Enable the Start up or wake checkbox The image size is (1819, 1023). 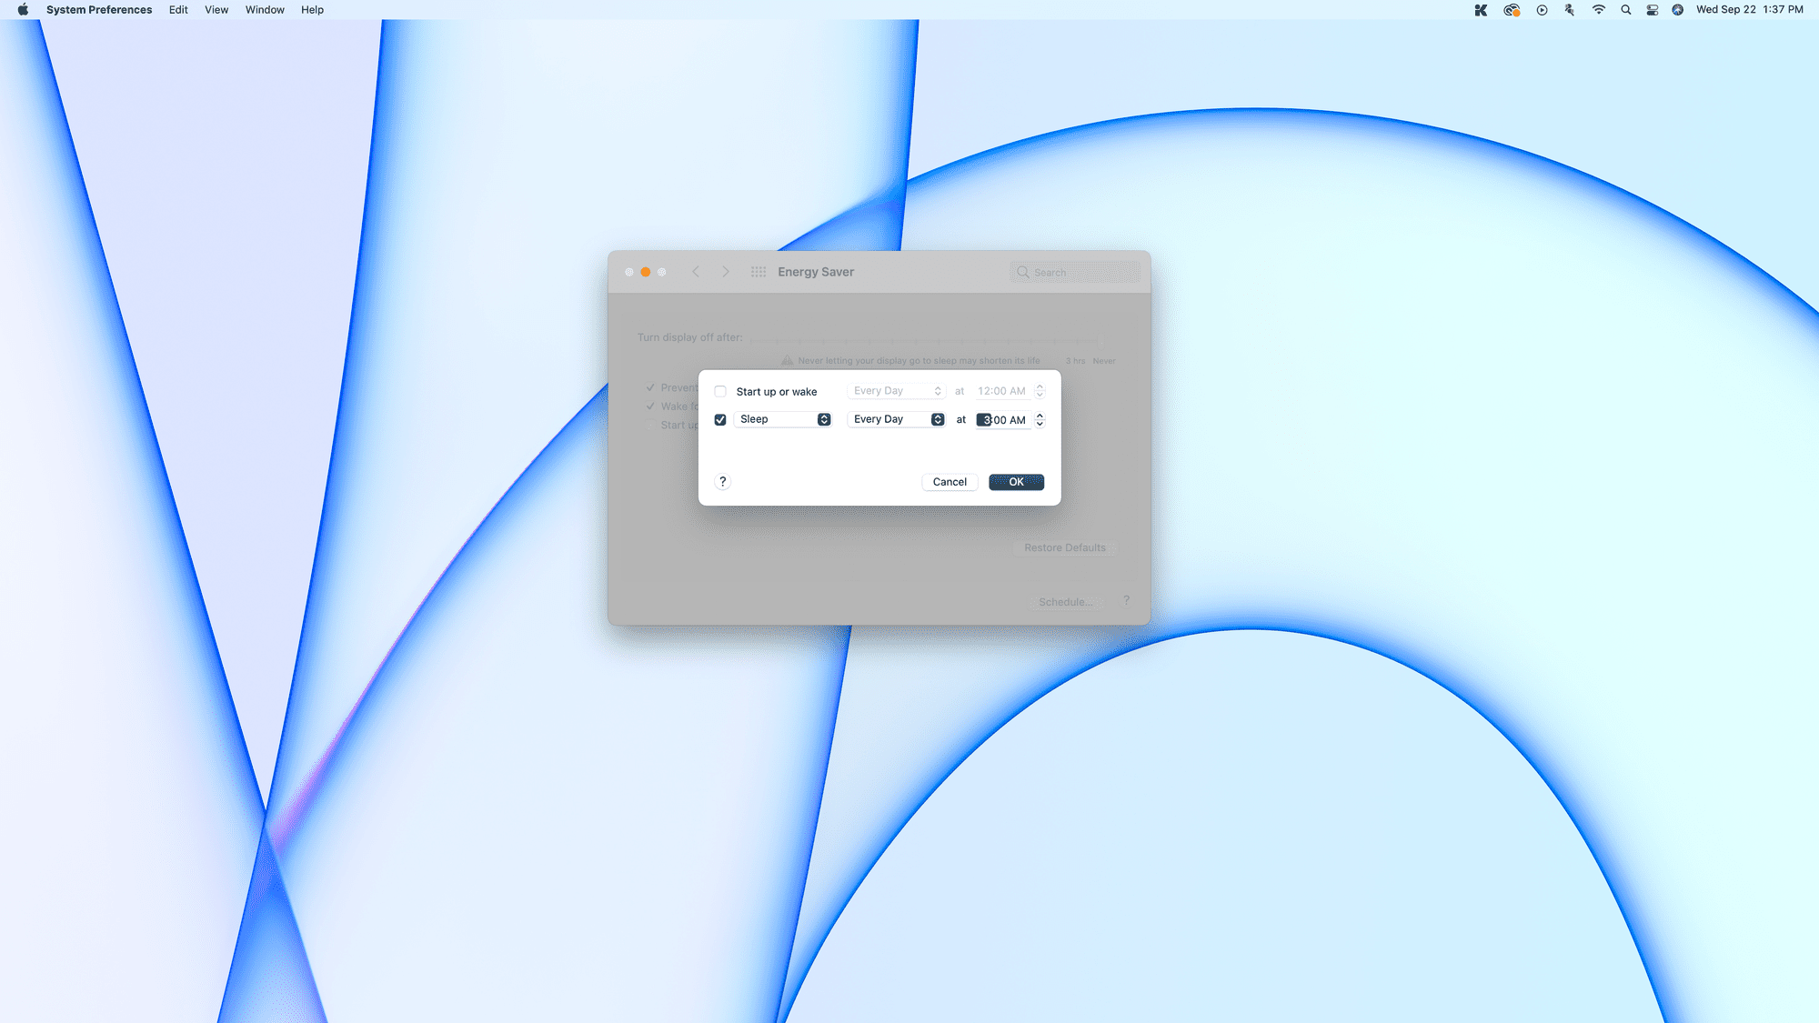click(x=719, y=391)
